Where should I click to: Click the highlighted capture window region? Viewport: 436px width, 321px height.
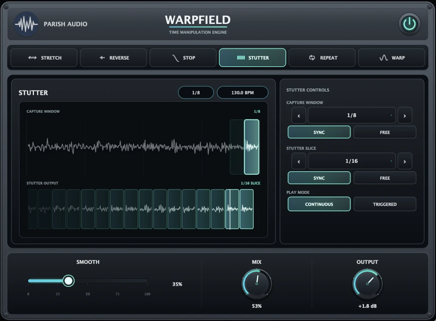(252, 147)
